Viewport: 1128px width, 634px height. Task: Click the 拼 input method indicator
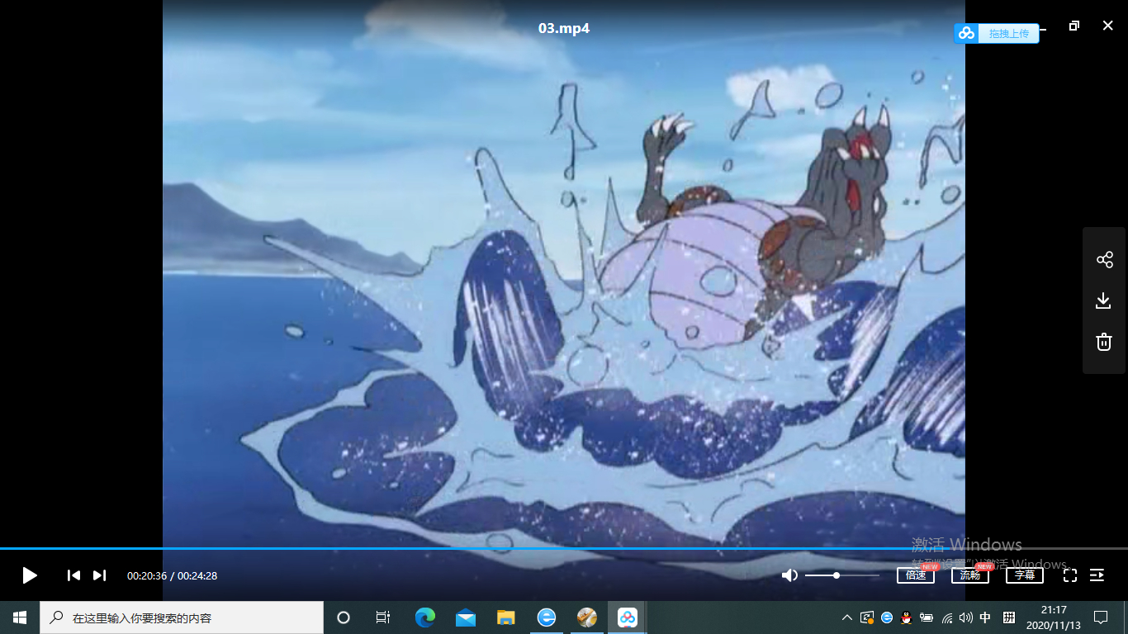[1008, 617]
